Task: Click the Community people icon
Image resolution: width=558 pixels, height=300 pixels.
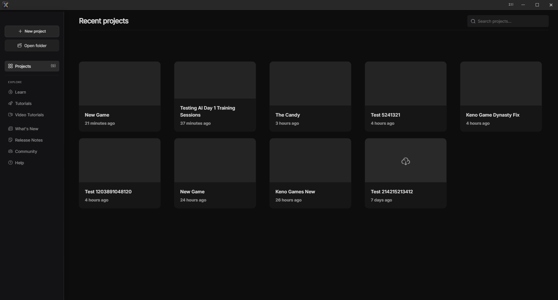Action: point(10,151)
